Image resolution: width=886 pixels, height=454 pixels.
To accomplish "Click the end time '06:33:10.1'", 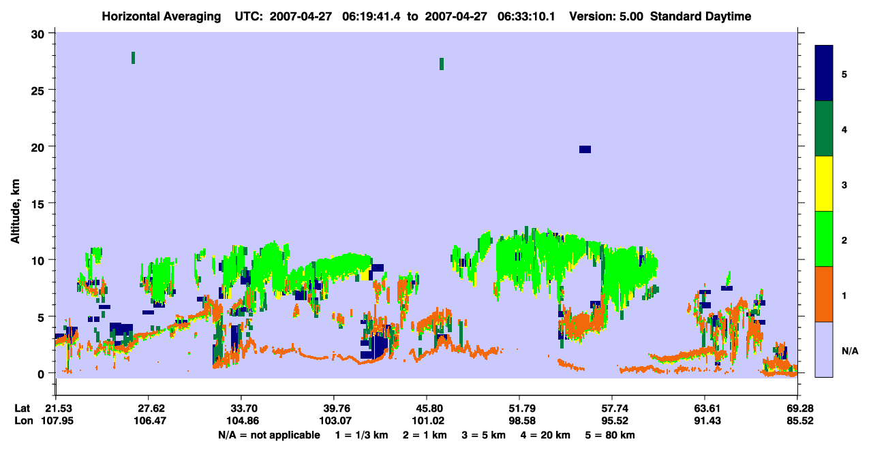I will (x=527, y=16).
